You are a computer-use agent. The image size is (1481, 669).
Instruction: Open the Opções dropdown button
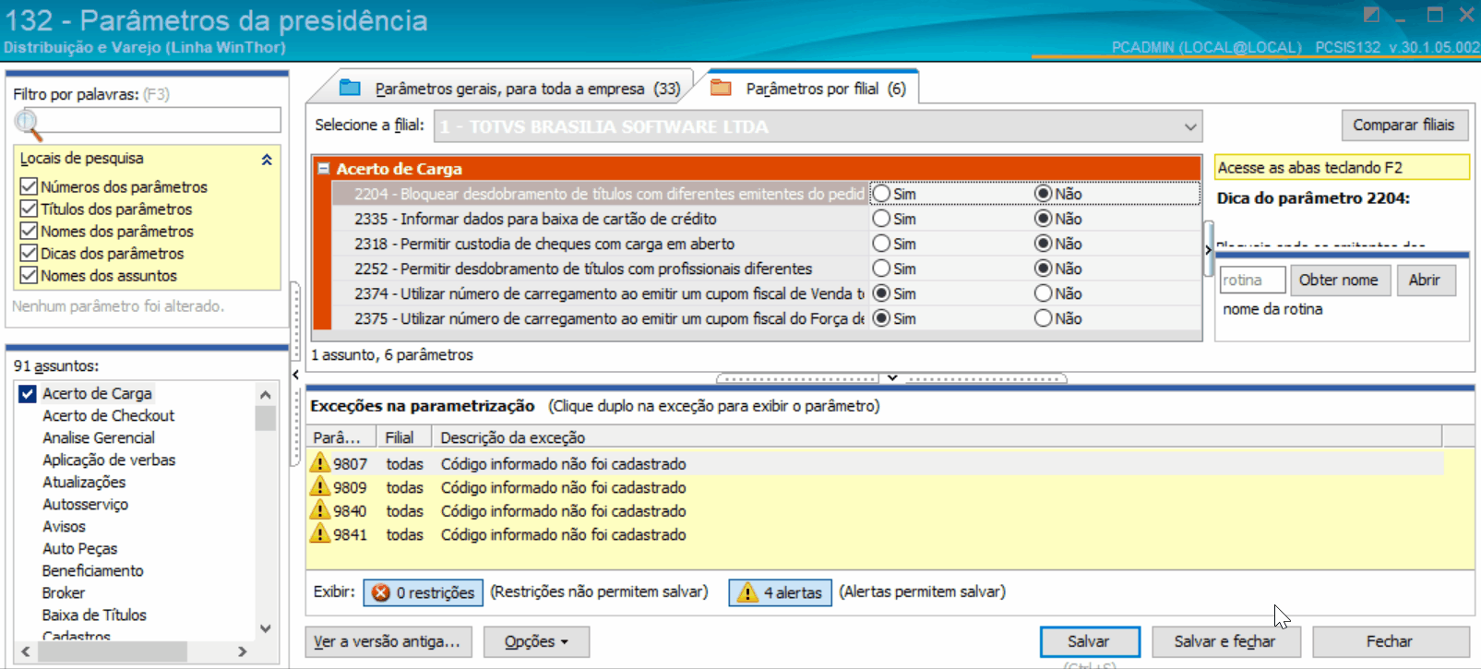point(536,641)
